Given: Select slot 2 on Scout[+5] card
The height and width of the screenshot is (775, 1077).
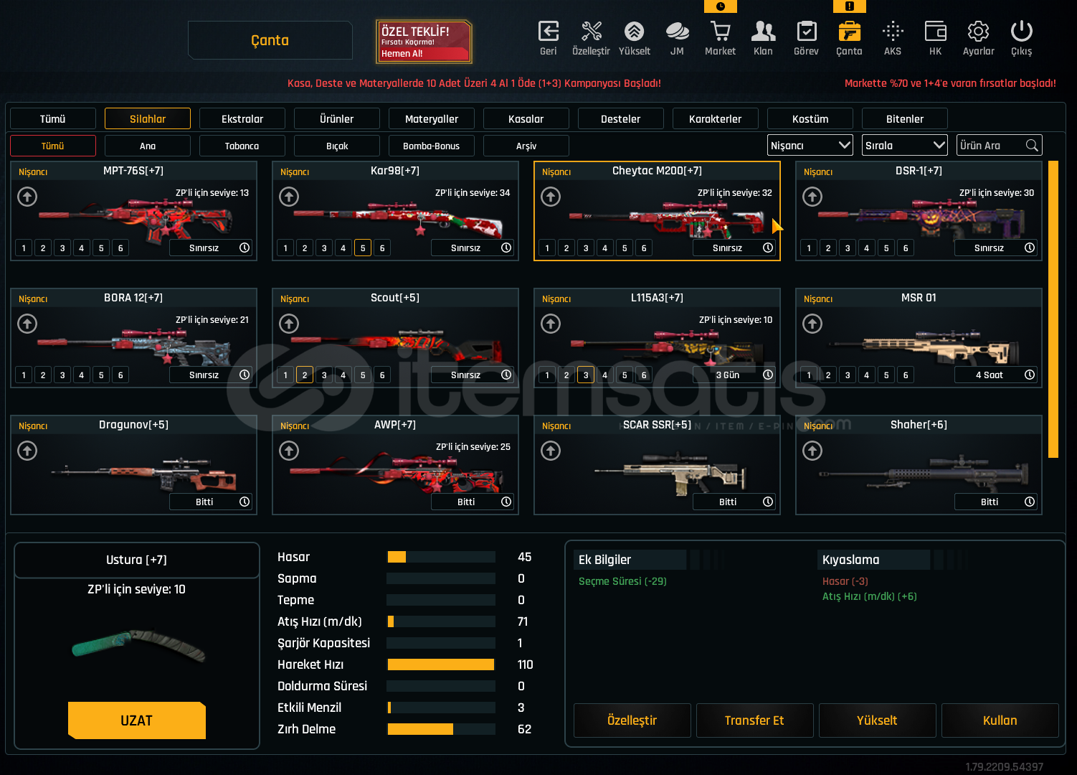Looking at the screenshot, I should coord(305,375).
